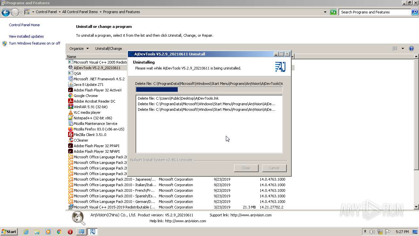Click the uninstall progress bar
The width and height of the screenshot is (419, 236).
(x=209, y=89)
